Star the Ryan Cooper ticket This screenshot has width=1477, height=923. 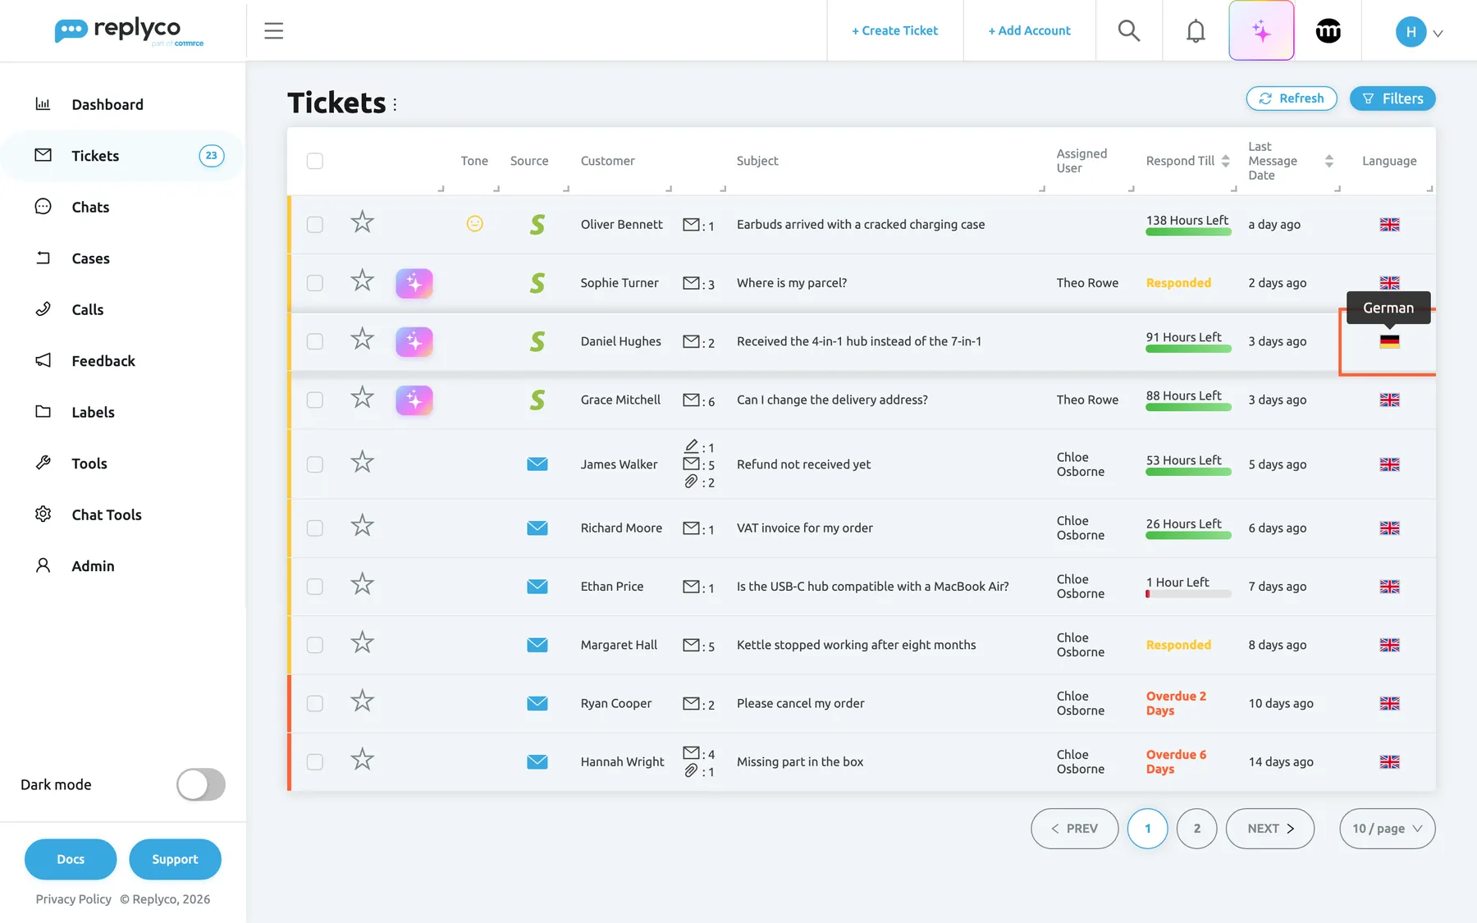pos(362,701)
